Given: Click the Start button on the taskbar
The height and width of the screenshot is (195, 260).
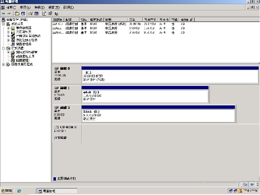Looking at the screenshot, I should 6,191.
